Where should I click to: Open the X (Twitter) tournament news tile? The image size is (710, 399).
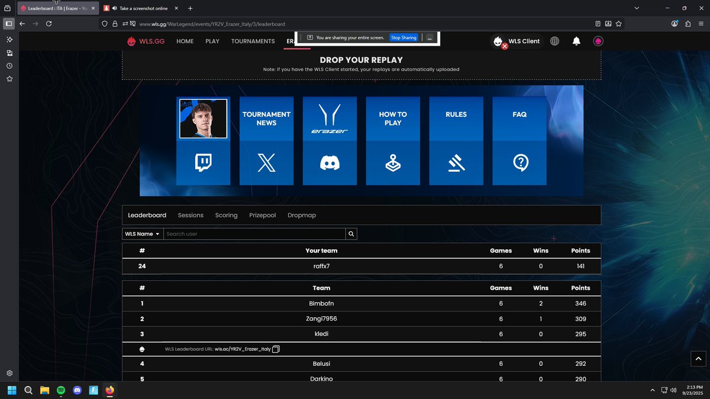pyautogui.click(x=266, y=163)
